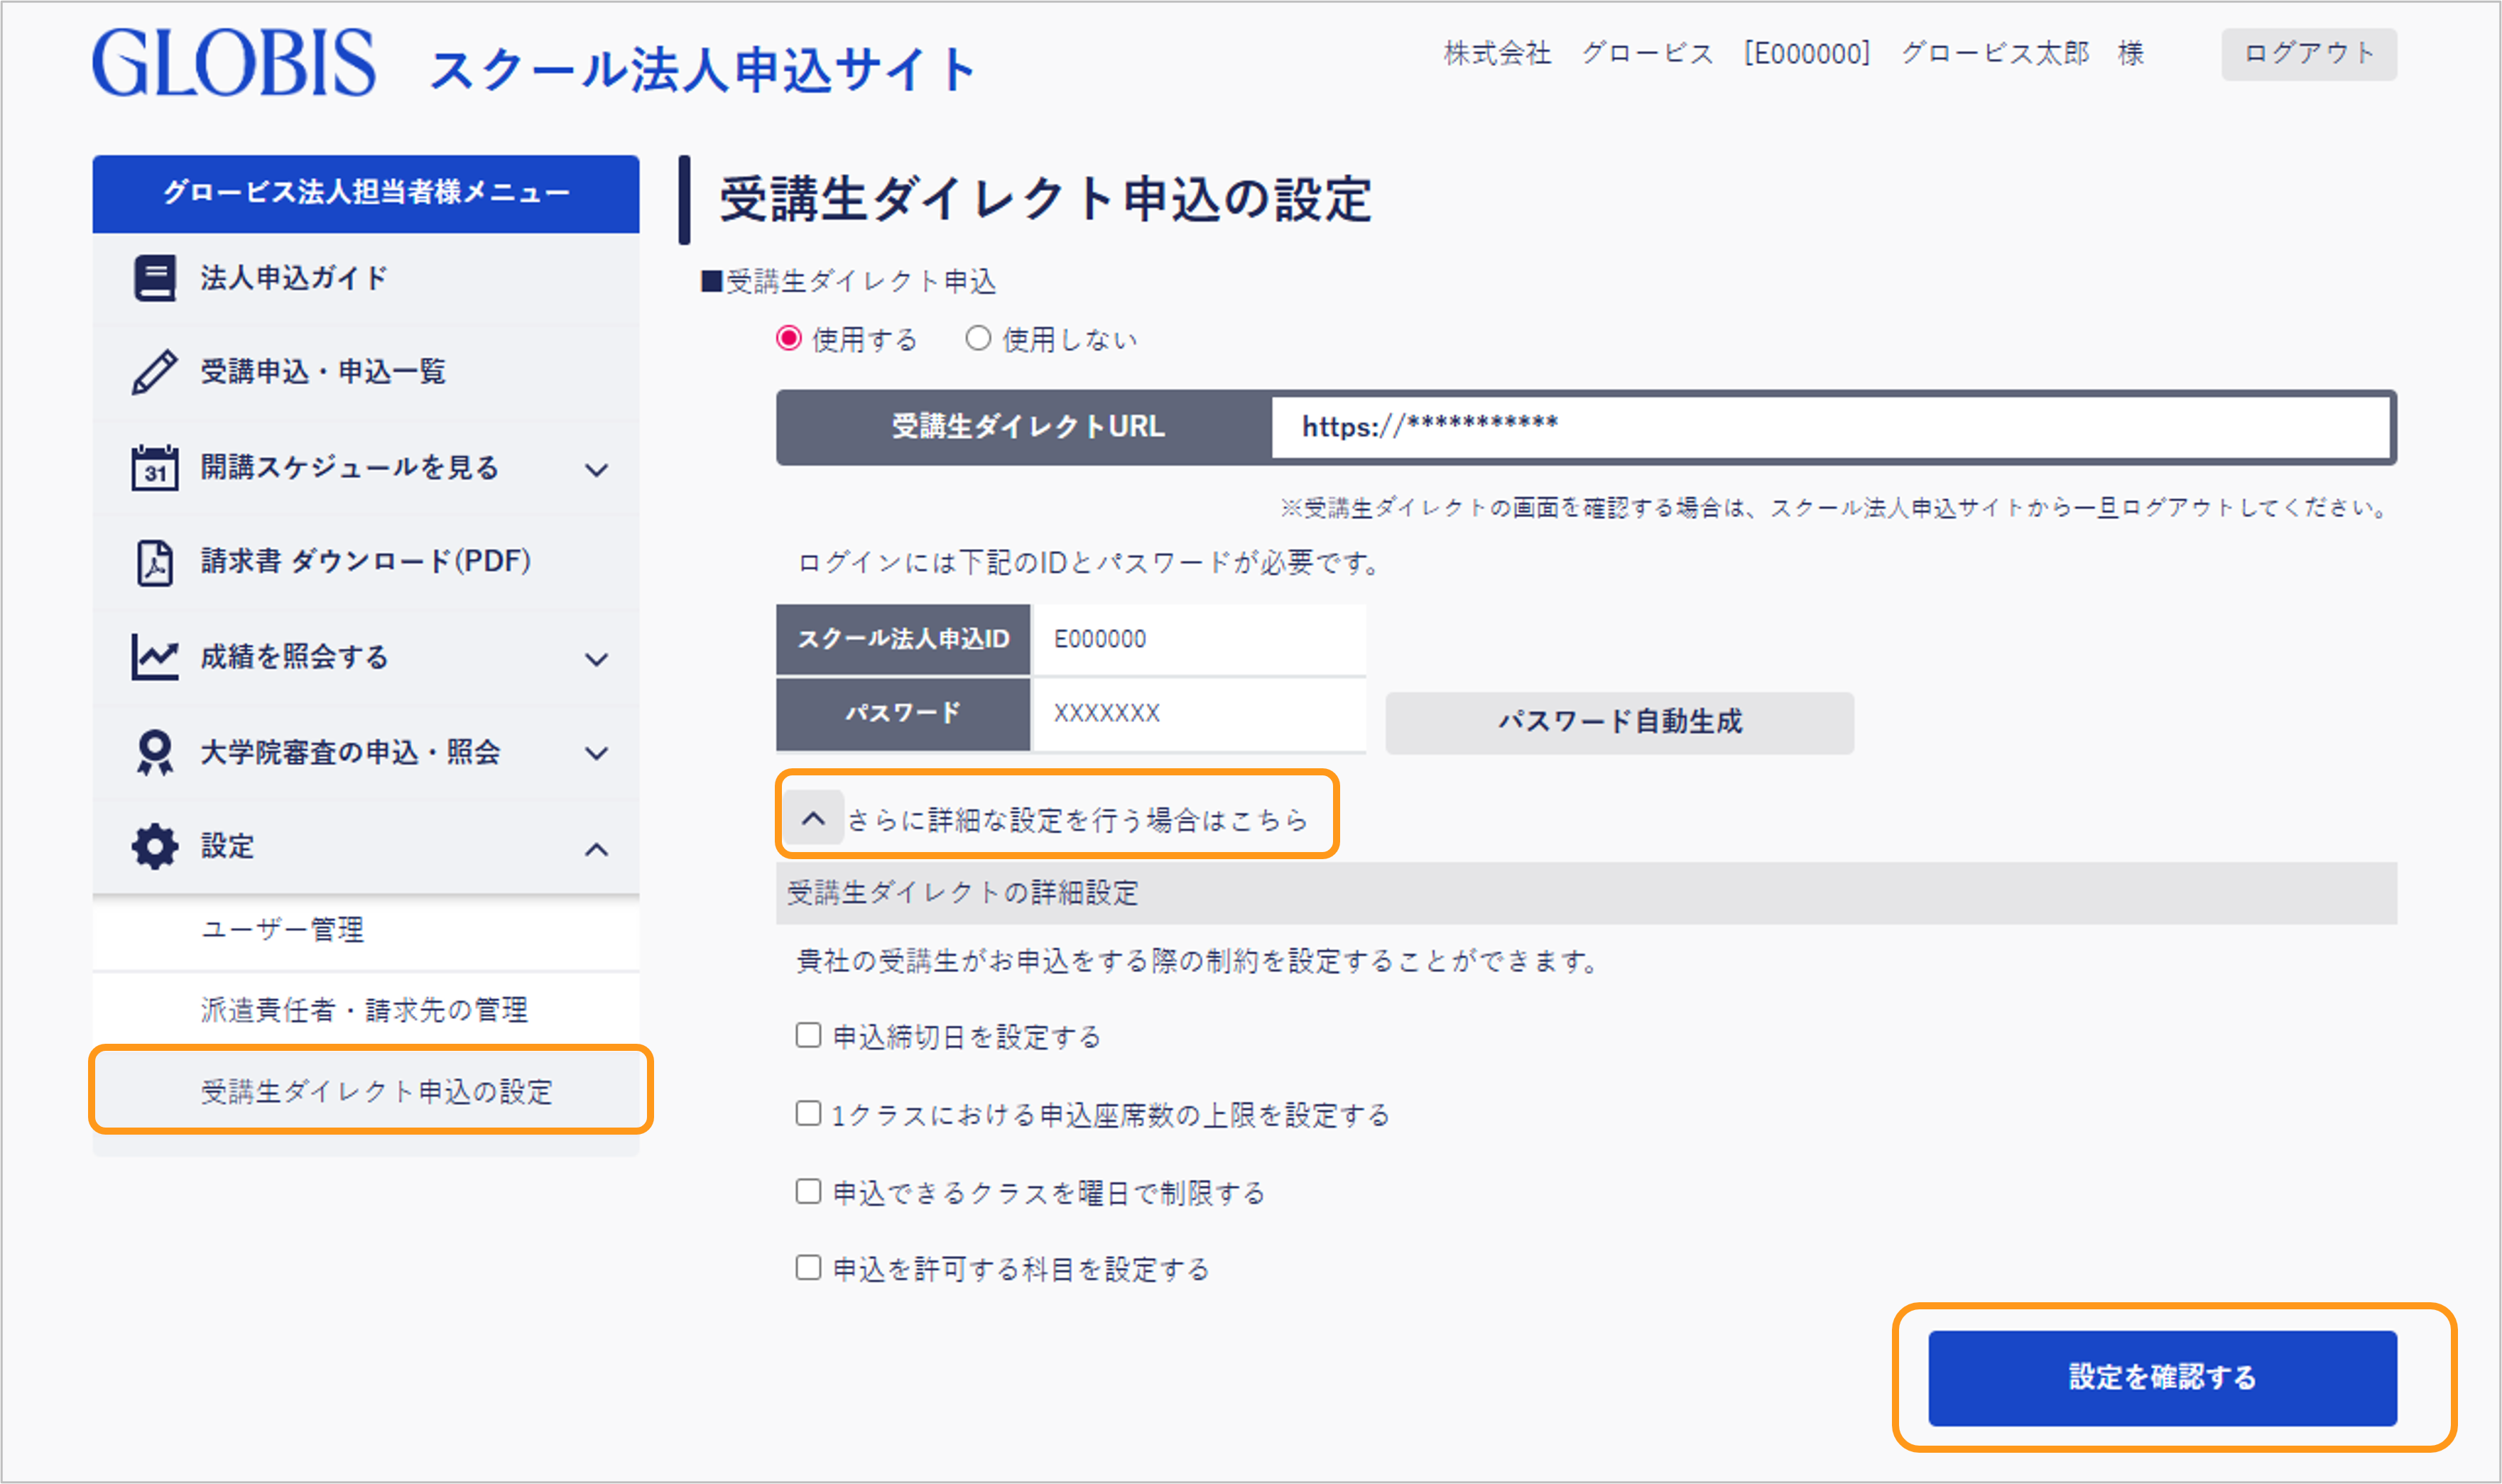Click the pencil icon for 受講申込・申込一覧

(x=155, y=372)
